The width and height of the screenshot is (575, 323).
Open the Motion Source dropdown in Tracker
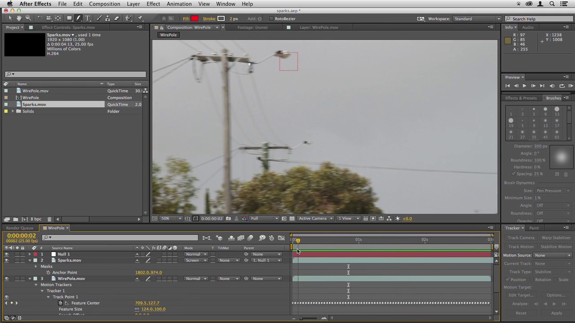pos(553,255)
